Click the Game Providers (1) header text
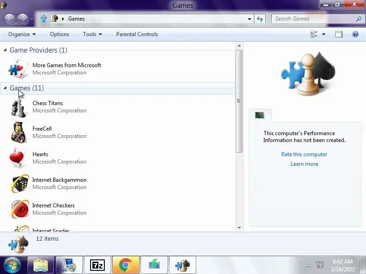This screenshot has height=274, width=366. (38, 50)
